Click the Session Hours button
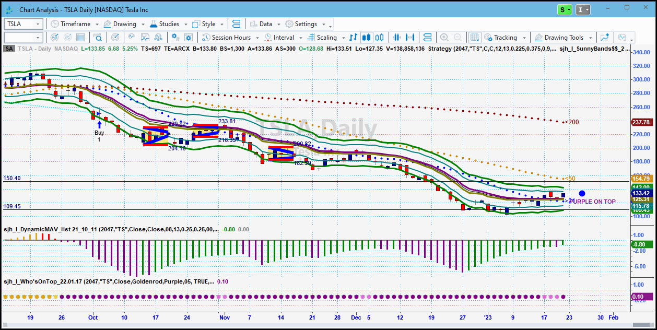 click(226, 38)
